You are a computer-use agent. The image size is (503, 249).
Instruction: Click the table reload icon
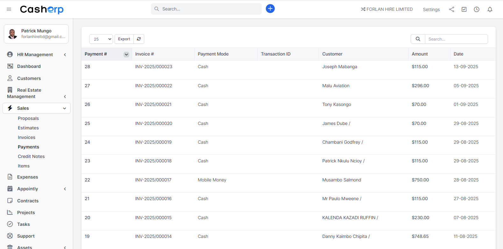click(x=139, y=39)
